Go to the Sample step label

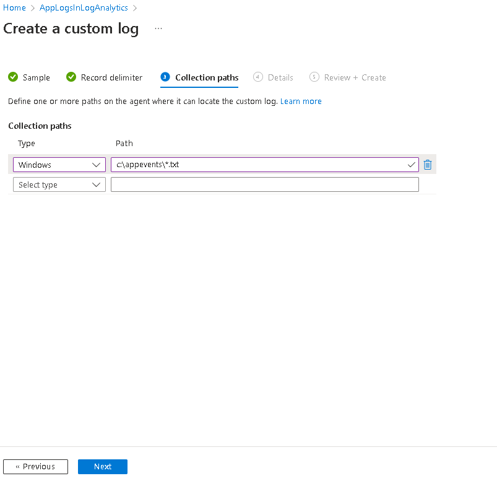coord(37,77)
